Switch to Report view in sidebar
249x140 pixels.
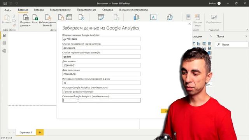pyautogui.click(x=4, y=35)
